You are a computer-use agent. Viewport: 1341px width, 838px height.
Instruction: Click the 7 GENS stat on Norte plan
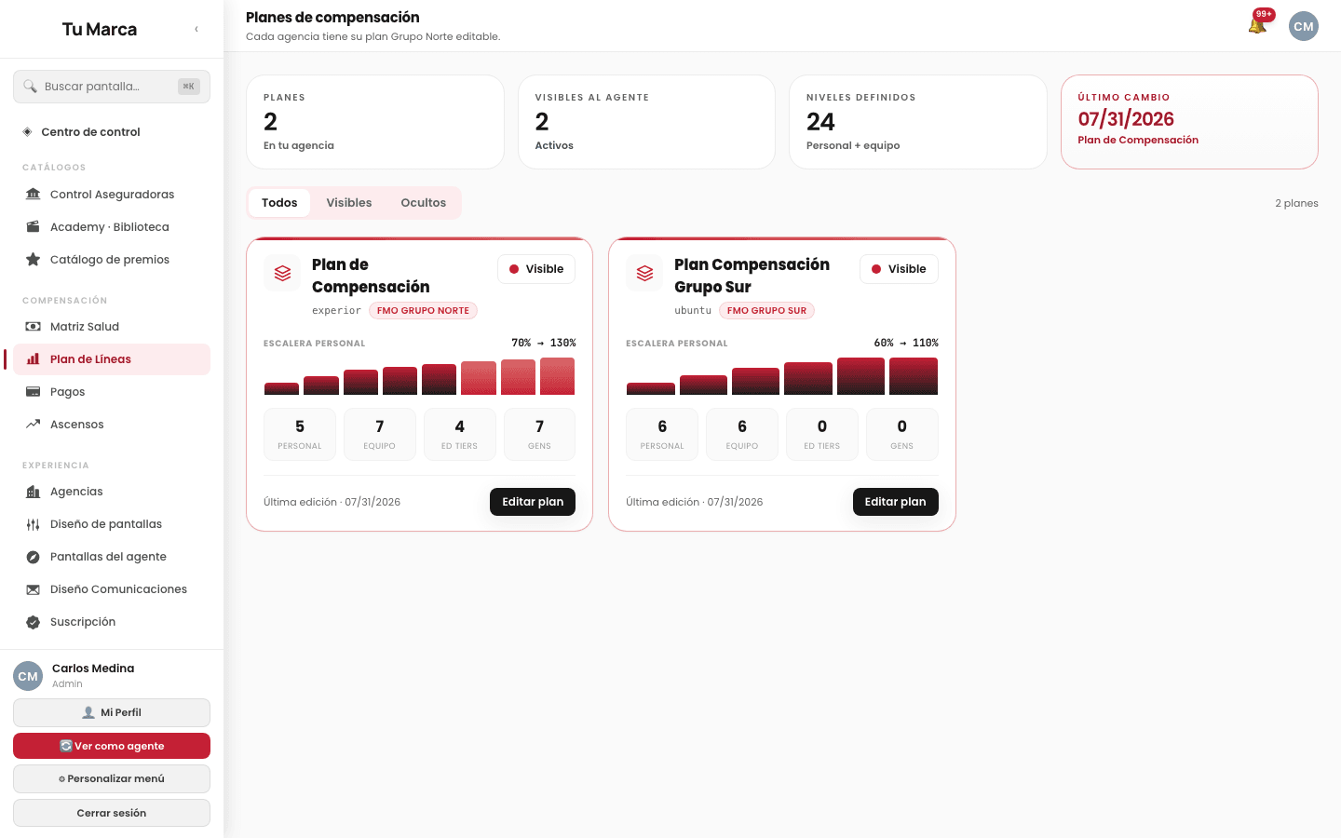tap(539, 434)
